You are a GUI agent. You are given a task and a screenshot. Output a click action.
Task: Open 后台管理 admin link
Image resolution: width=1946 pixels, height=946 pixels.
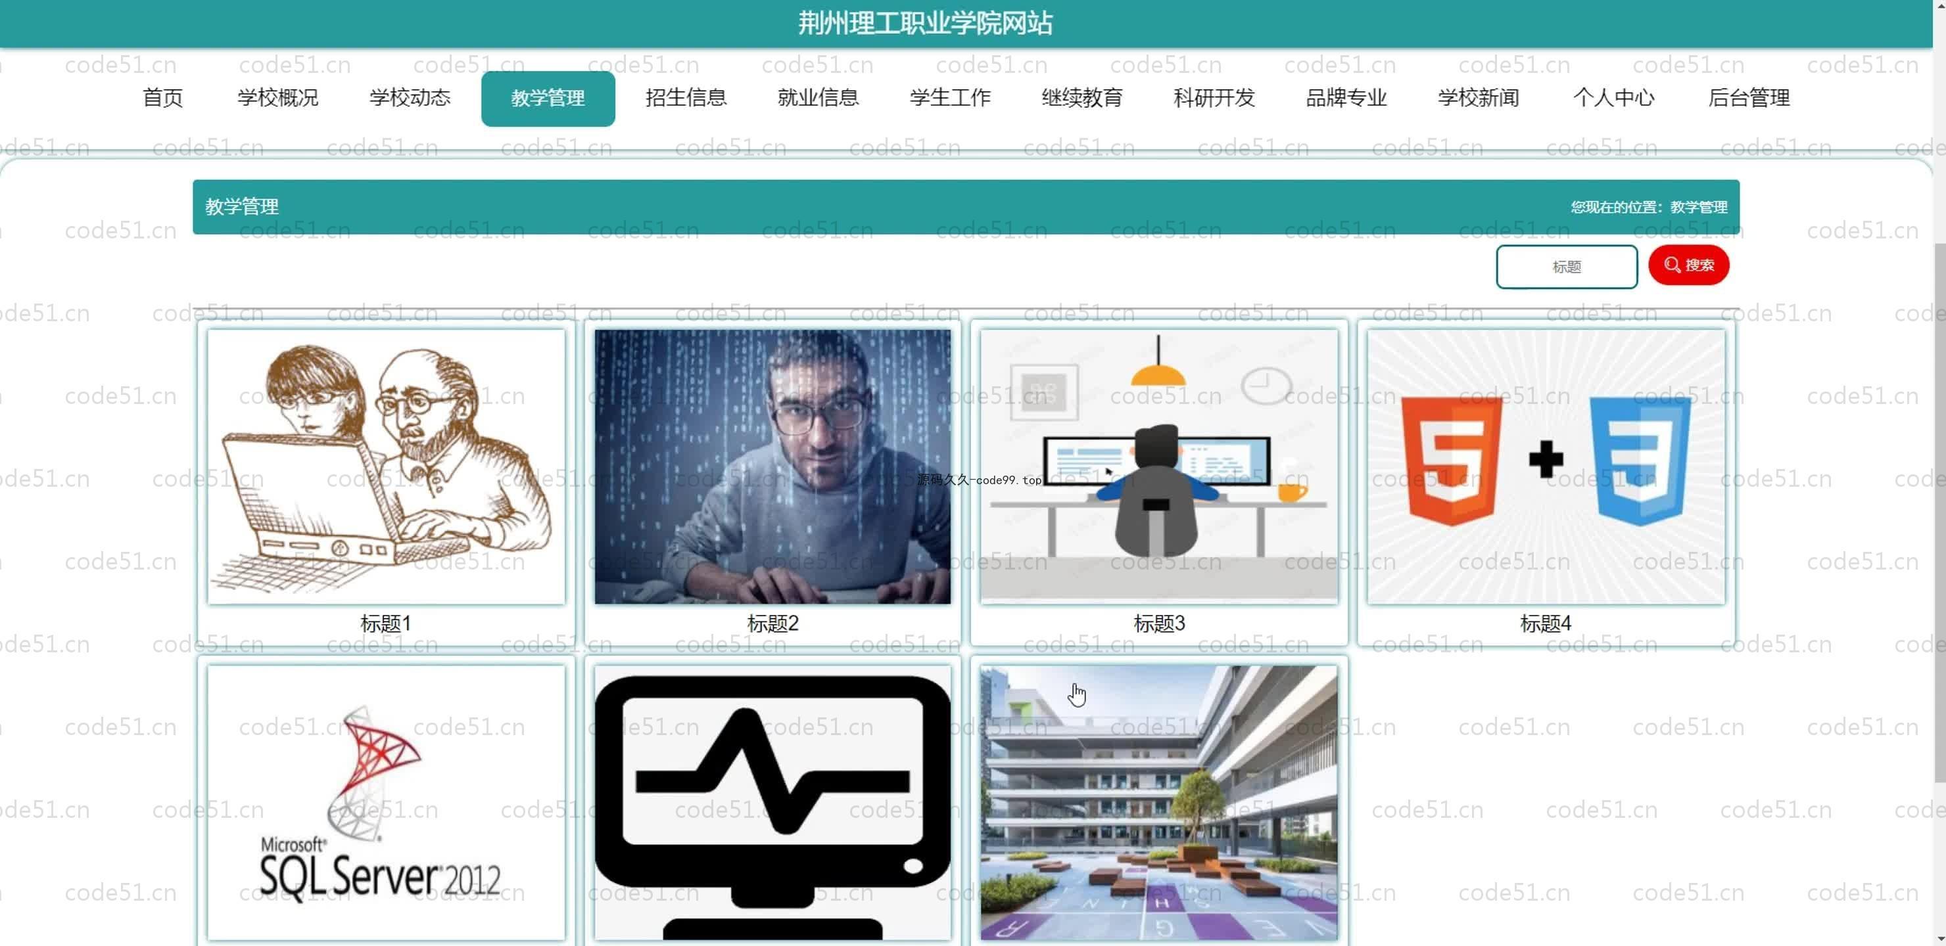pos(1749,98)
